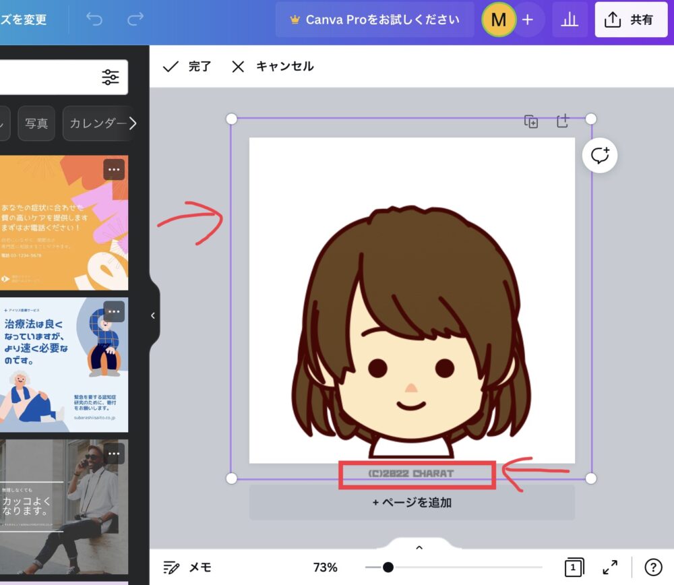Click the add page icon above canvas
The width and height of the screenshot is (674, 585).
(x=563, y=121)
